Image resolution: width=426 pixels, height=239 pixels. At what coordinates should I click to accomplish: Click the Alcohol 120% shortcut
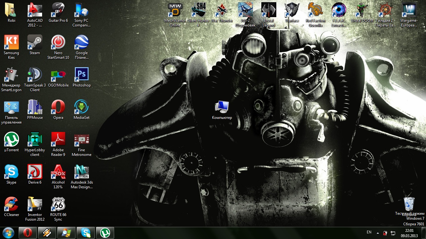(x=58, y=172)
